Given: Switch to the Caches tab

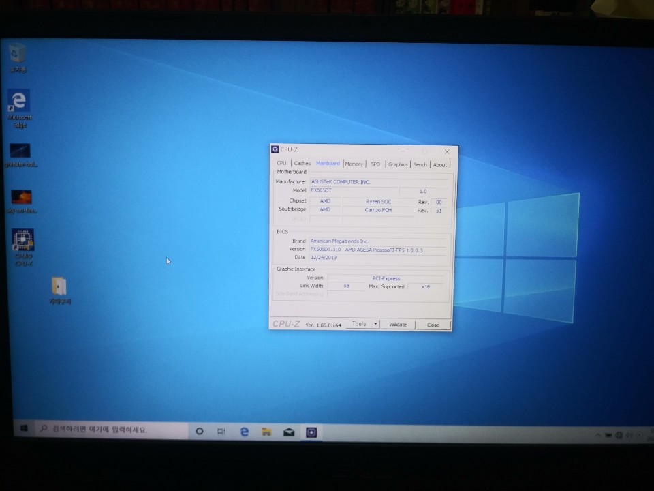Looking at the screenshot, I should tap(302, 163).
